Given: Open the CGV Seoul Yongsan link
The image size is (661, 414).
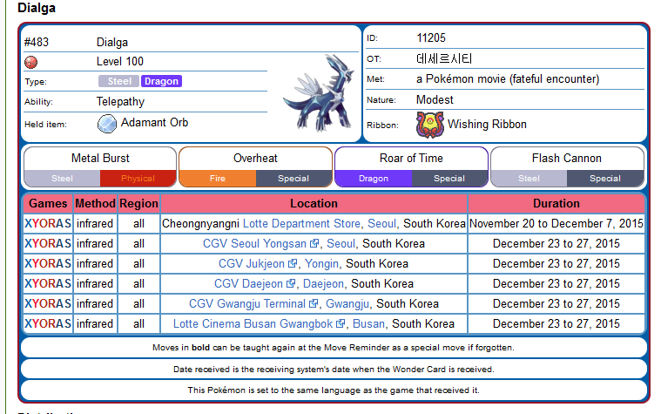Looking at the screenshot, I should (x=254, y=243).
